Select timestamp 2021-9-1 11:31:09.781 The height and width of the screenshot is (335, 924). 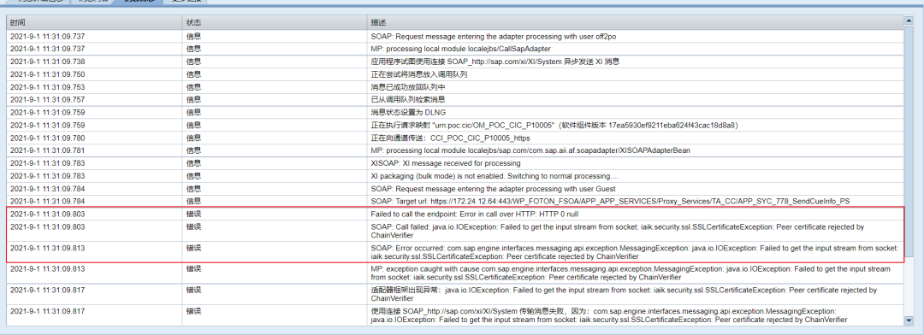coord(47,150)
